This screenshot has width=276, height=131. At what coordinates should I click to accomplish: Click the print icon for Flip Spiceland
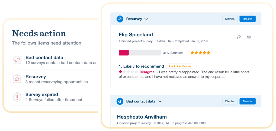(249, 37)
